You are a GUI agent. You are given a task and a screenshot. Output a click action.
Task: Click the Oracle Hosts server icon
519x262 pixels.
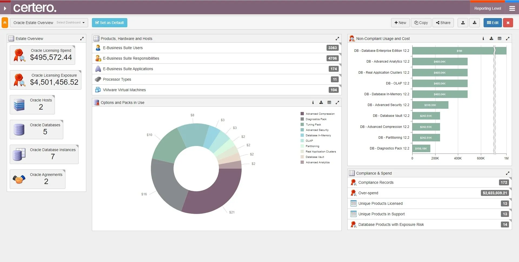tap(19, 105)
